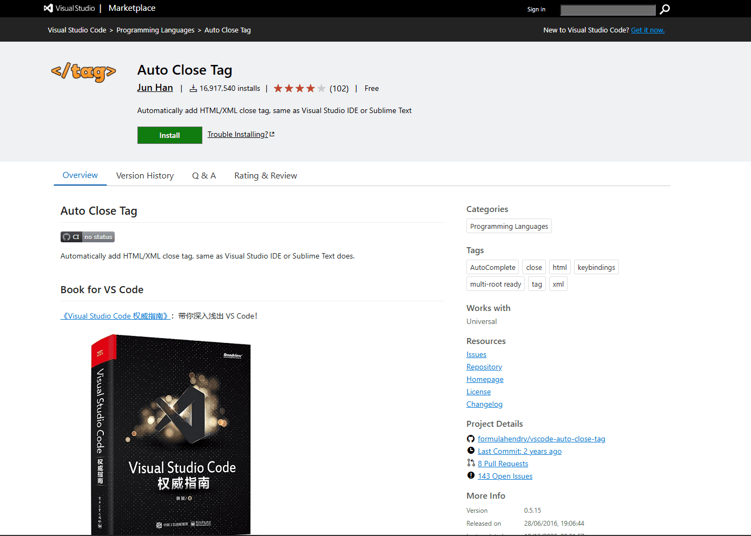This screenshot has width=751, height=536.
Task: Click the GitHub icon next to formulahendry repository
Action: [471, 439]
